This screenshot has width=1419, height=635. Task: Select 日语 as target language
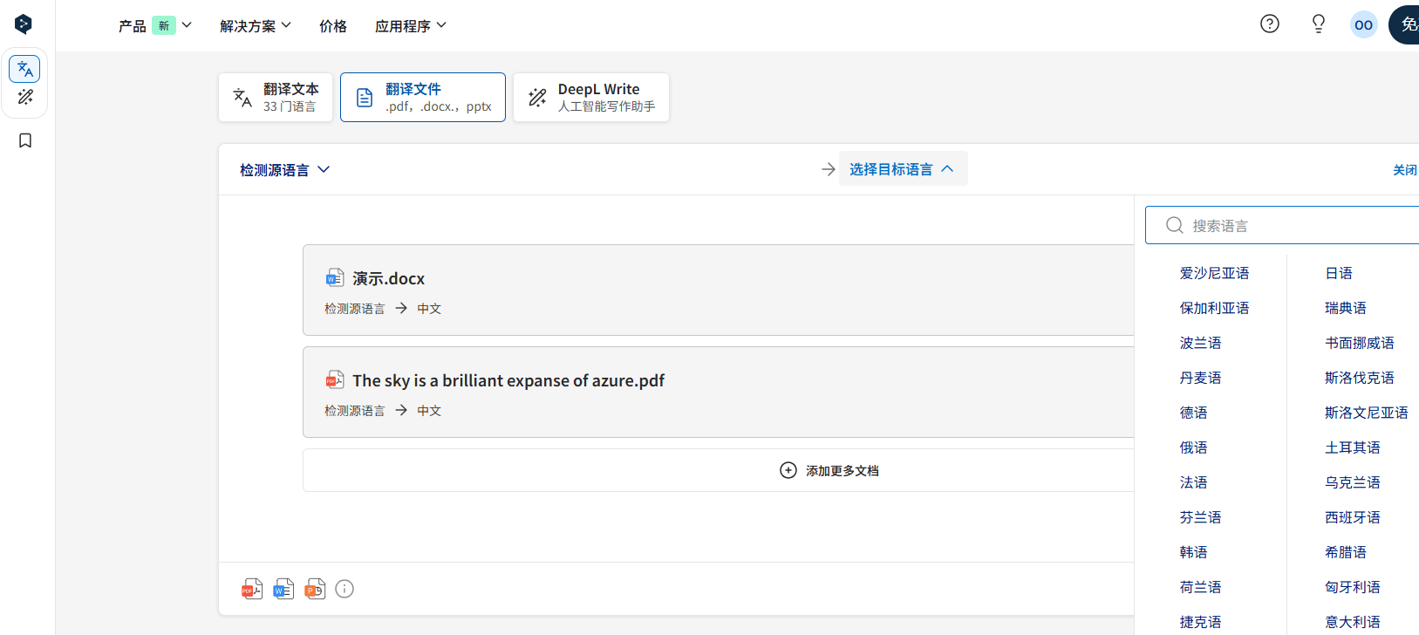(x=1339, y=273)
